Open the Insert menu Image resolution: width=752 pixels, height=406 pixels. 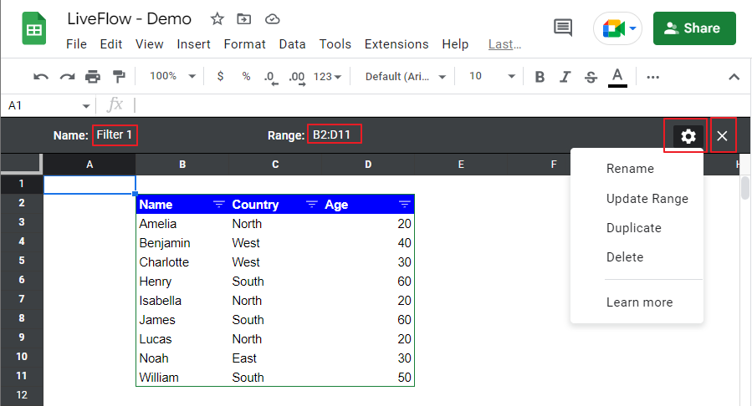pyautogui.click(x=193, y=44)
